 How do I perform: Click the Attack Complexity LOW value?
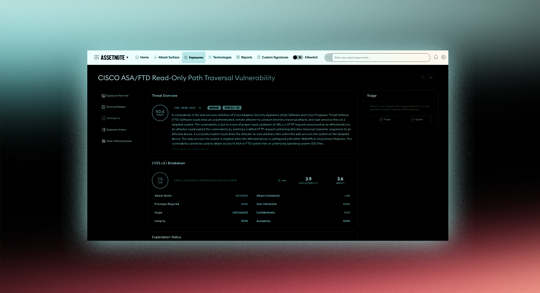[347, 196]
